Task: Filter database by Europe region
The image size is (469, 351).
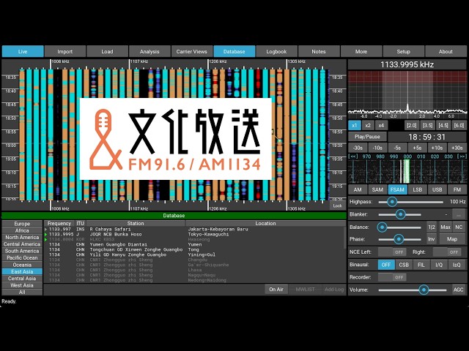Action: [22, 224]
